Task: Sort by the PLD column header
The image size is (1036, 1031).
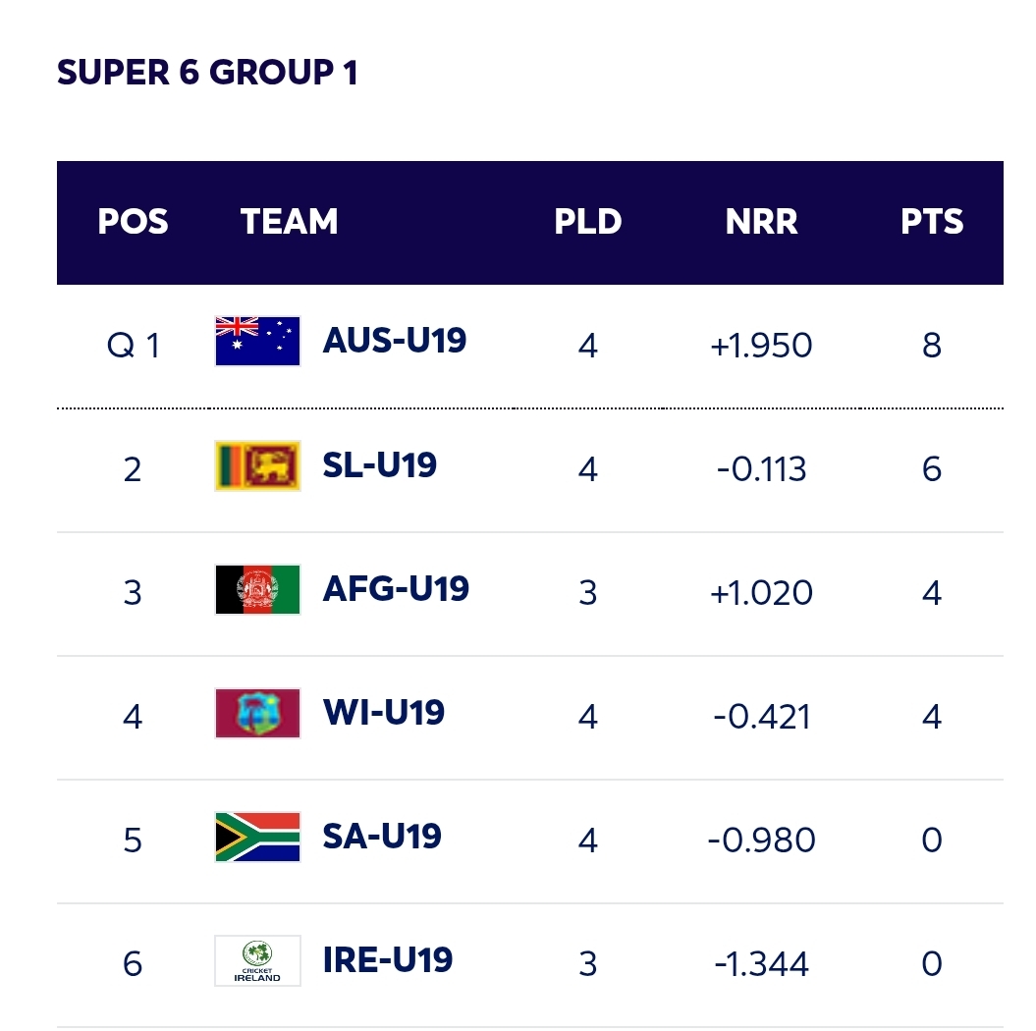Action: point(587,222)
